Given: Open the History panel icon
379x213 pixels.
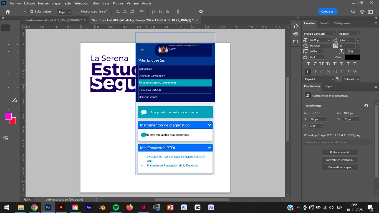Looking at the screenshot, I should 295,26.
